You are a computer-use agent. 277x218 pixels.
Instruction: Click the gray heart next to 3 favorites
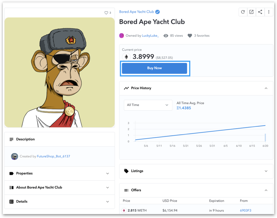click(x=190, y=36)
